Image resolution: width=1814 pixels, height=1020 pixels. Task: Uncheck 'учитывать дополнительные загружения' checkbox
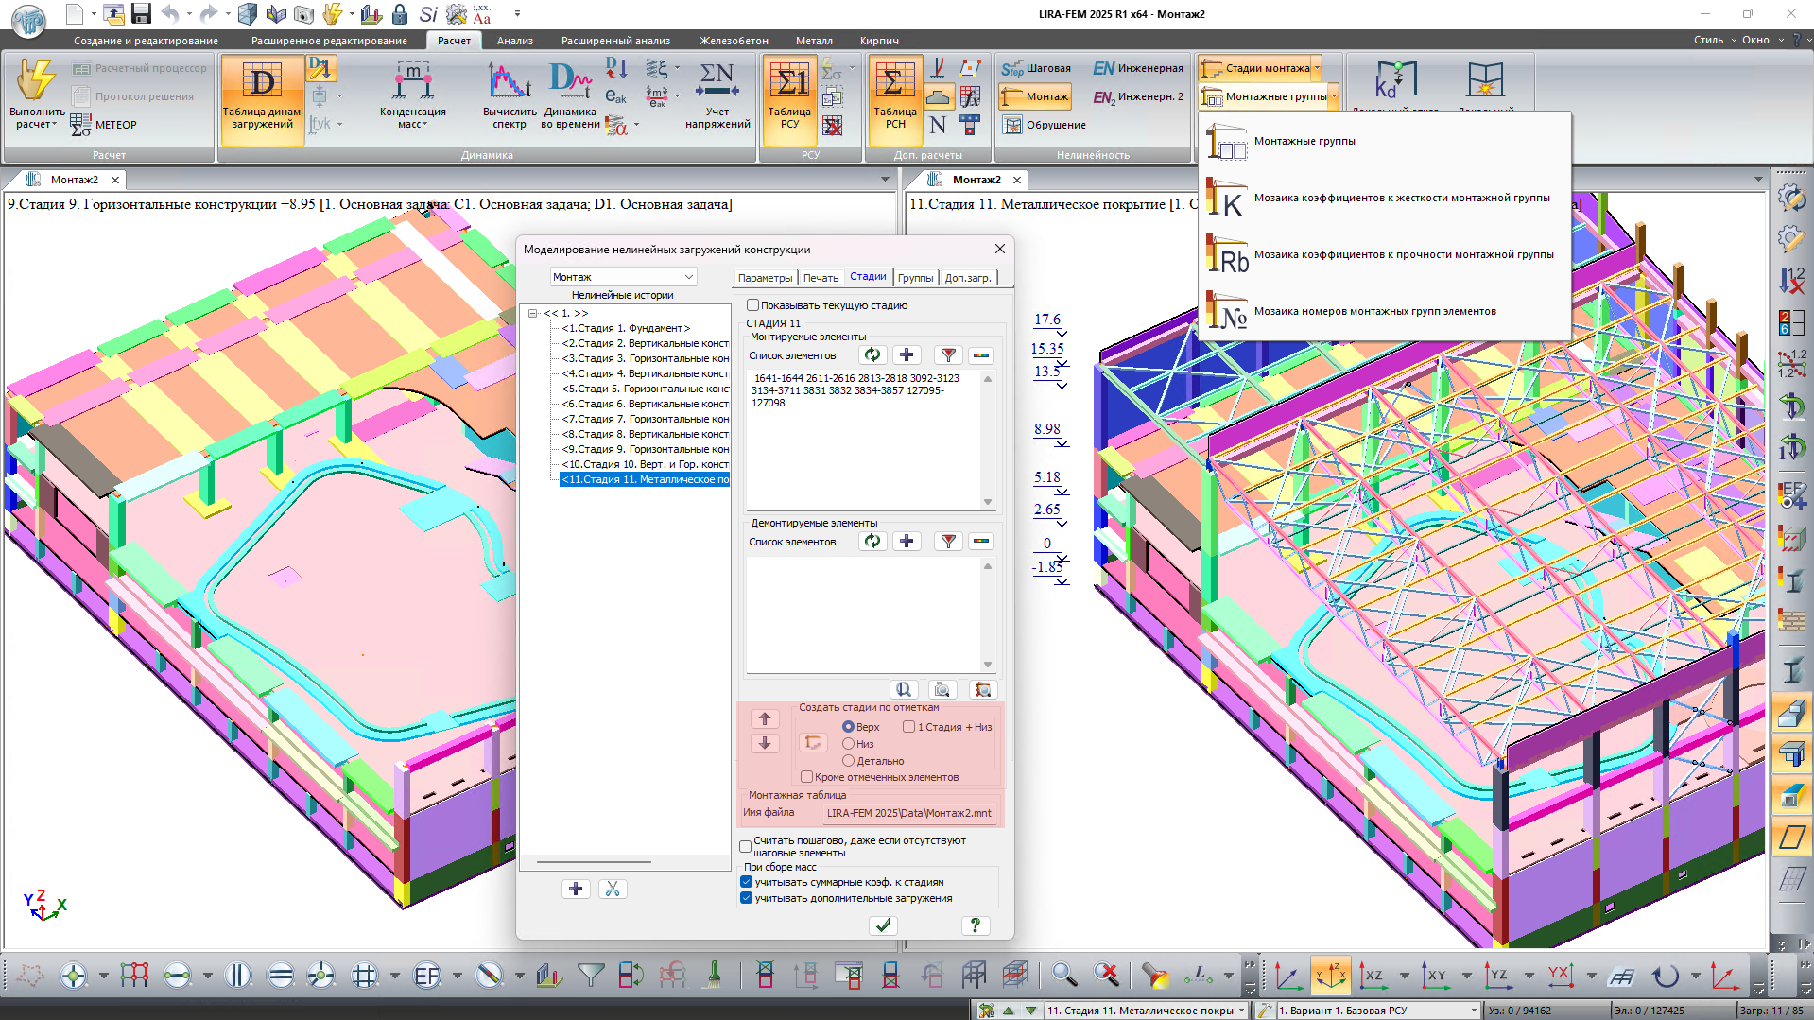747,898
